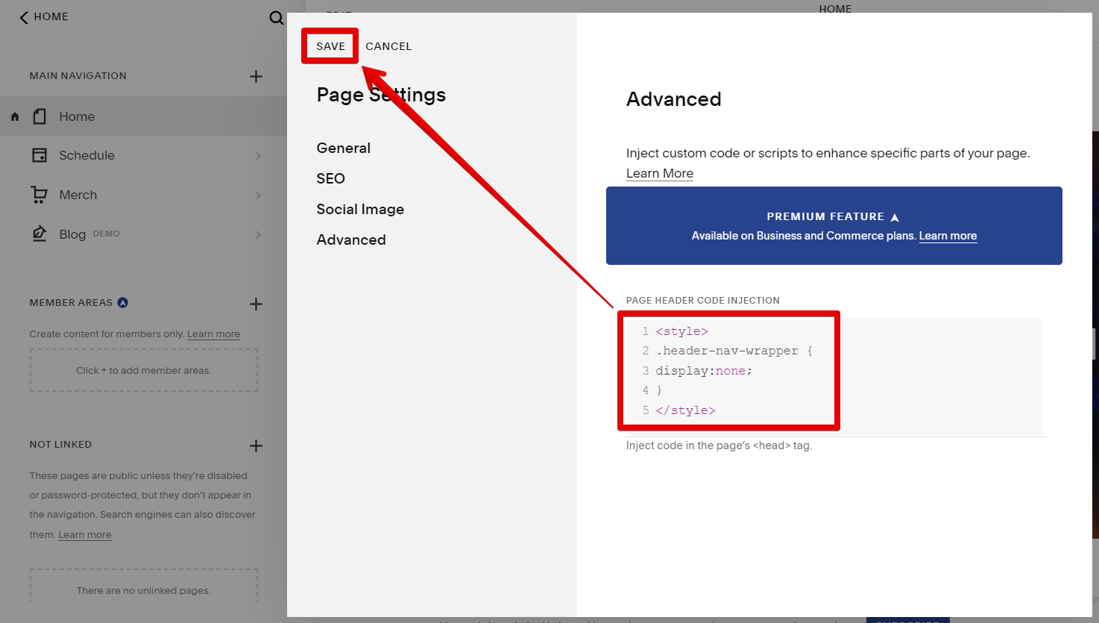Expand the Blog page chevron
This screenshot has height=623, width=1099.
(x=258, y=235)
